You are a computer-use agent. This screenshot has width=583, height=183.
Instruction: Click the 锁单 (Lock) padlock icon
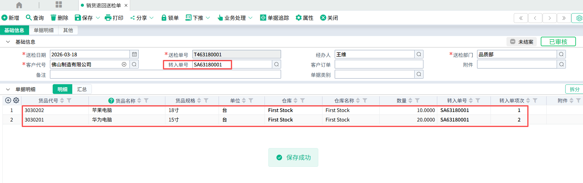[164, 18]
